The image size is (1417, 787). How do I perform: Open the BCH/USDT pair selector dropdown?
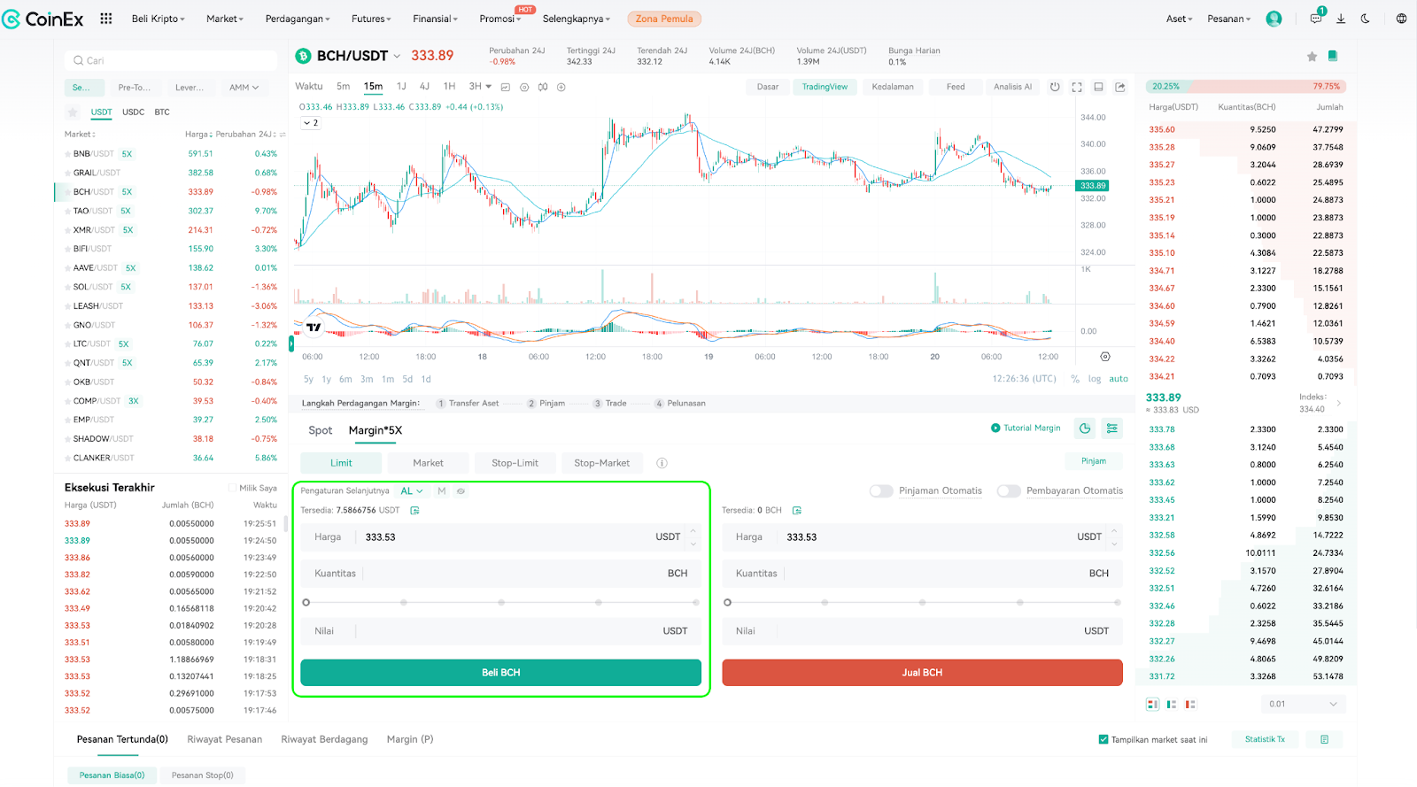pos(397,56)
